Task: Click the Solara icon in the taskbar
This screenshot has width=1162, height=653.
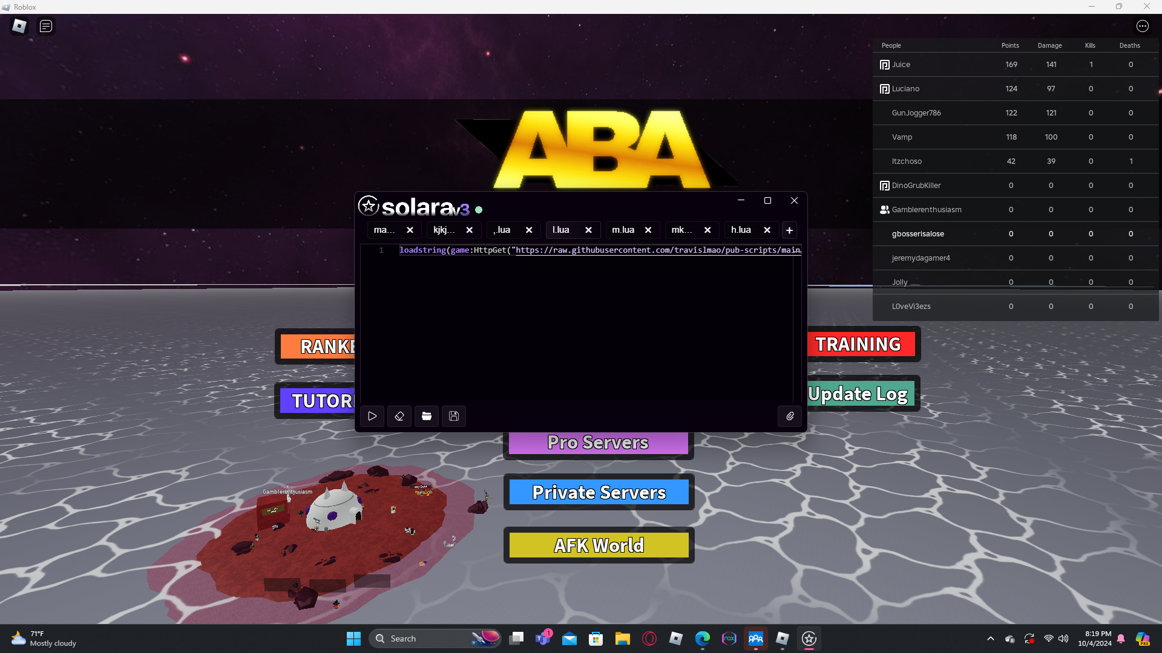Action: 809,638
